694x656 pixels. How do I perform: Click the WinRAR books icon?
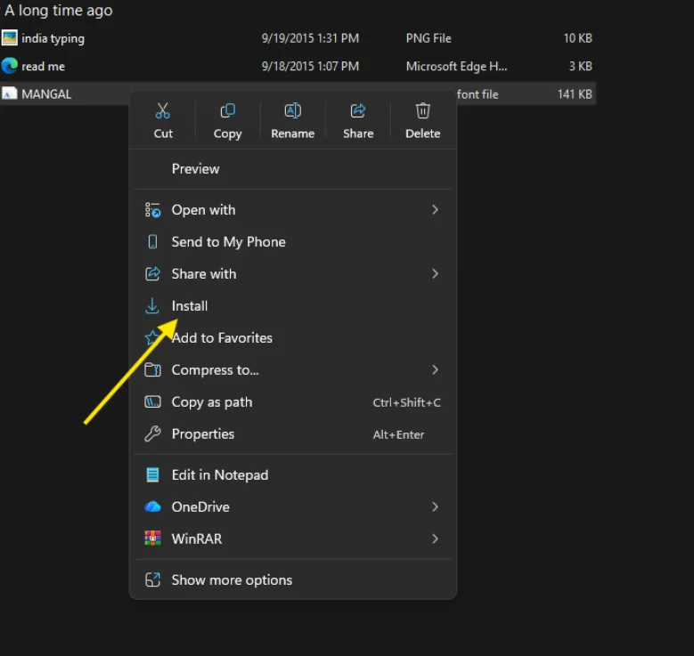pyautogui.click(x=153, y=539)
